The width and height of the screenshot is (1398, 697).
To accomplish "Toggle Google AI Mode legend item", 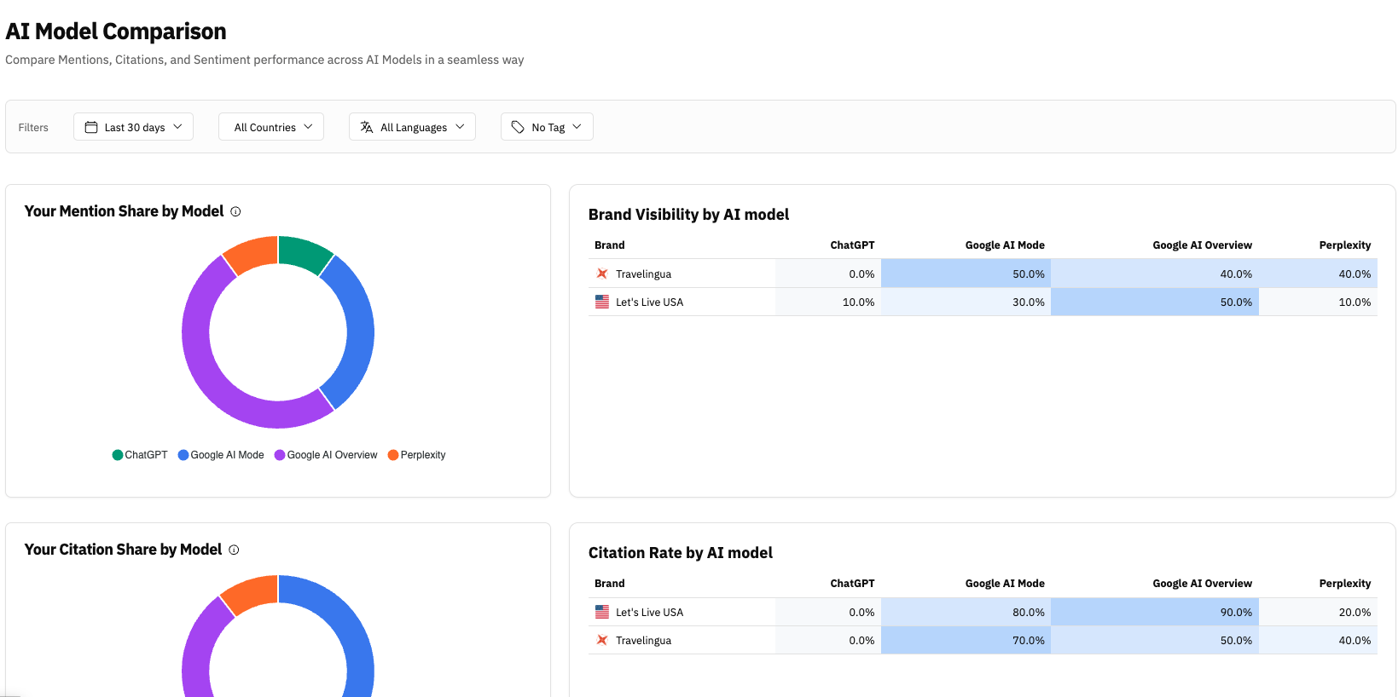I will [222, 455].
